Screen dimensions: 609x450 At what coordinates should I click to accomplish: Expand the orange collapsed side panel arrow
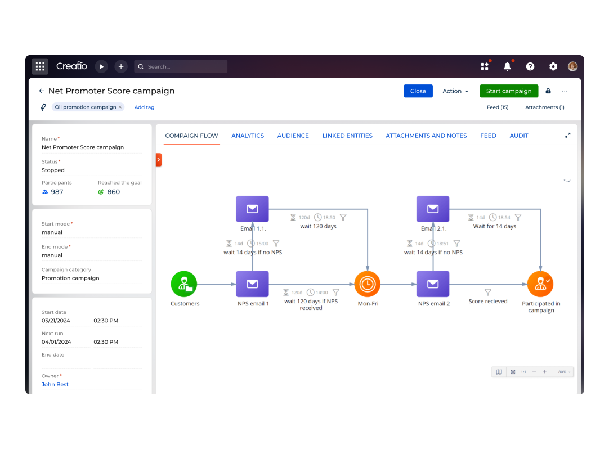159,159
